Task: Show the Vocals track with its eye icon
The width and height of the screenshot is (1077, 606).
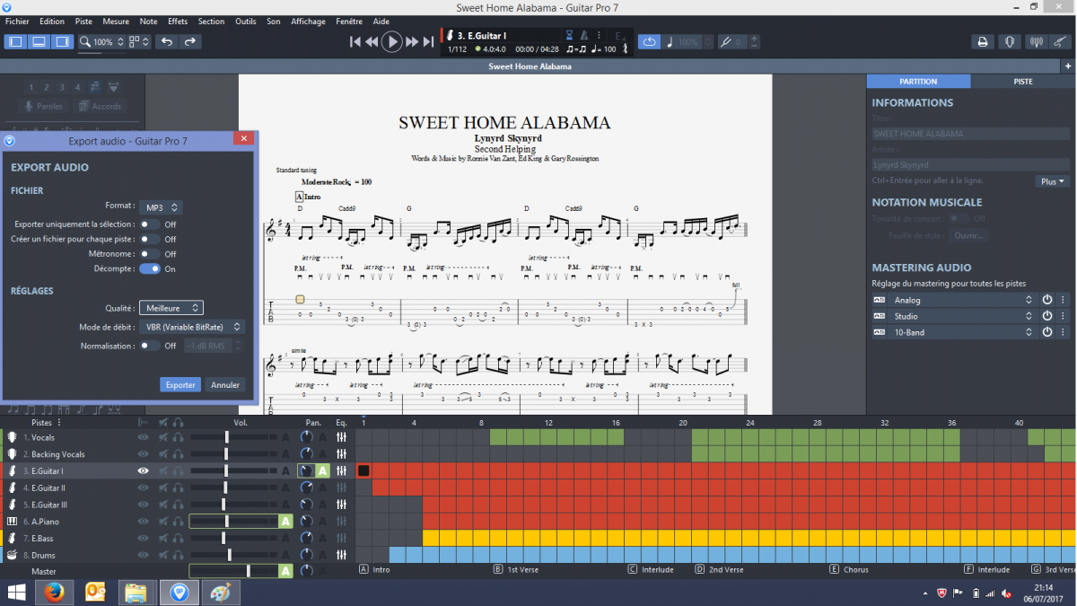Action: click(x=143, y=437)
